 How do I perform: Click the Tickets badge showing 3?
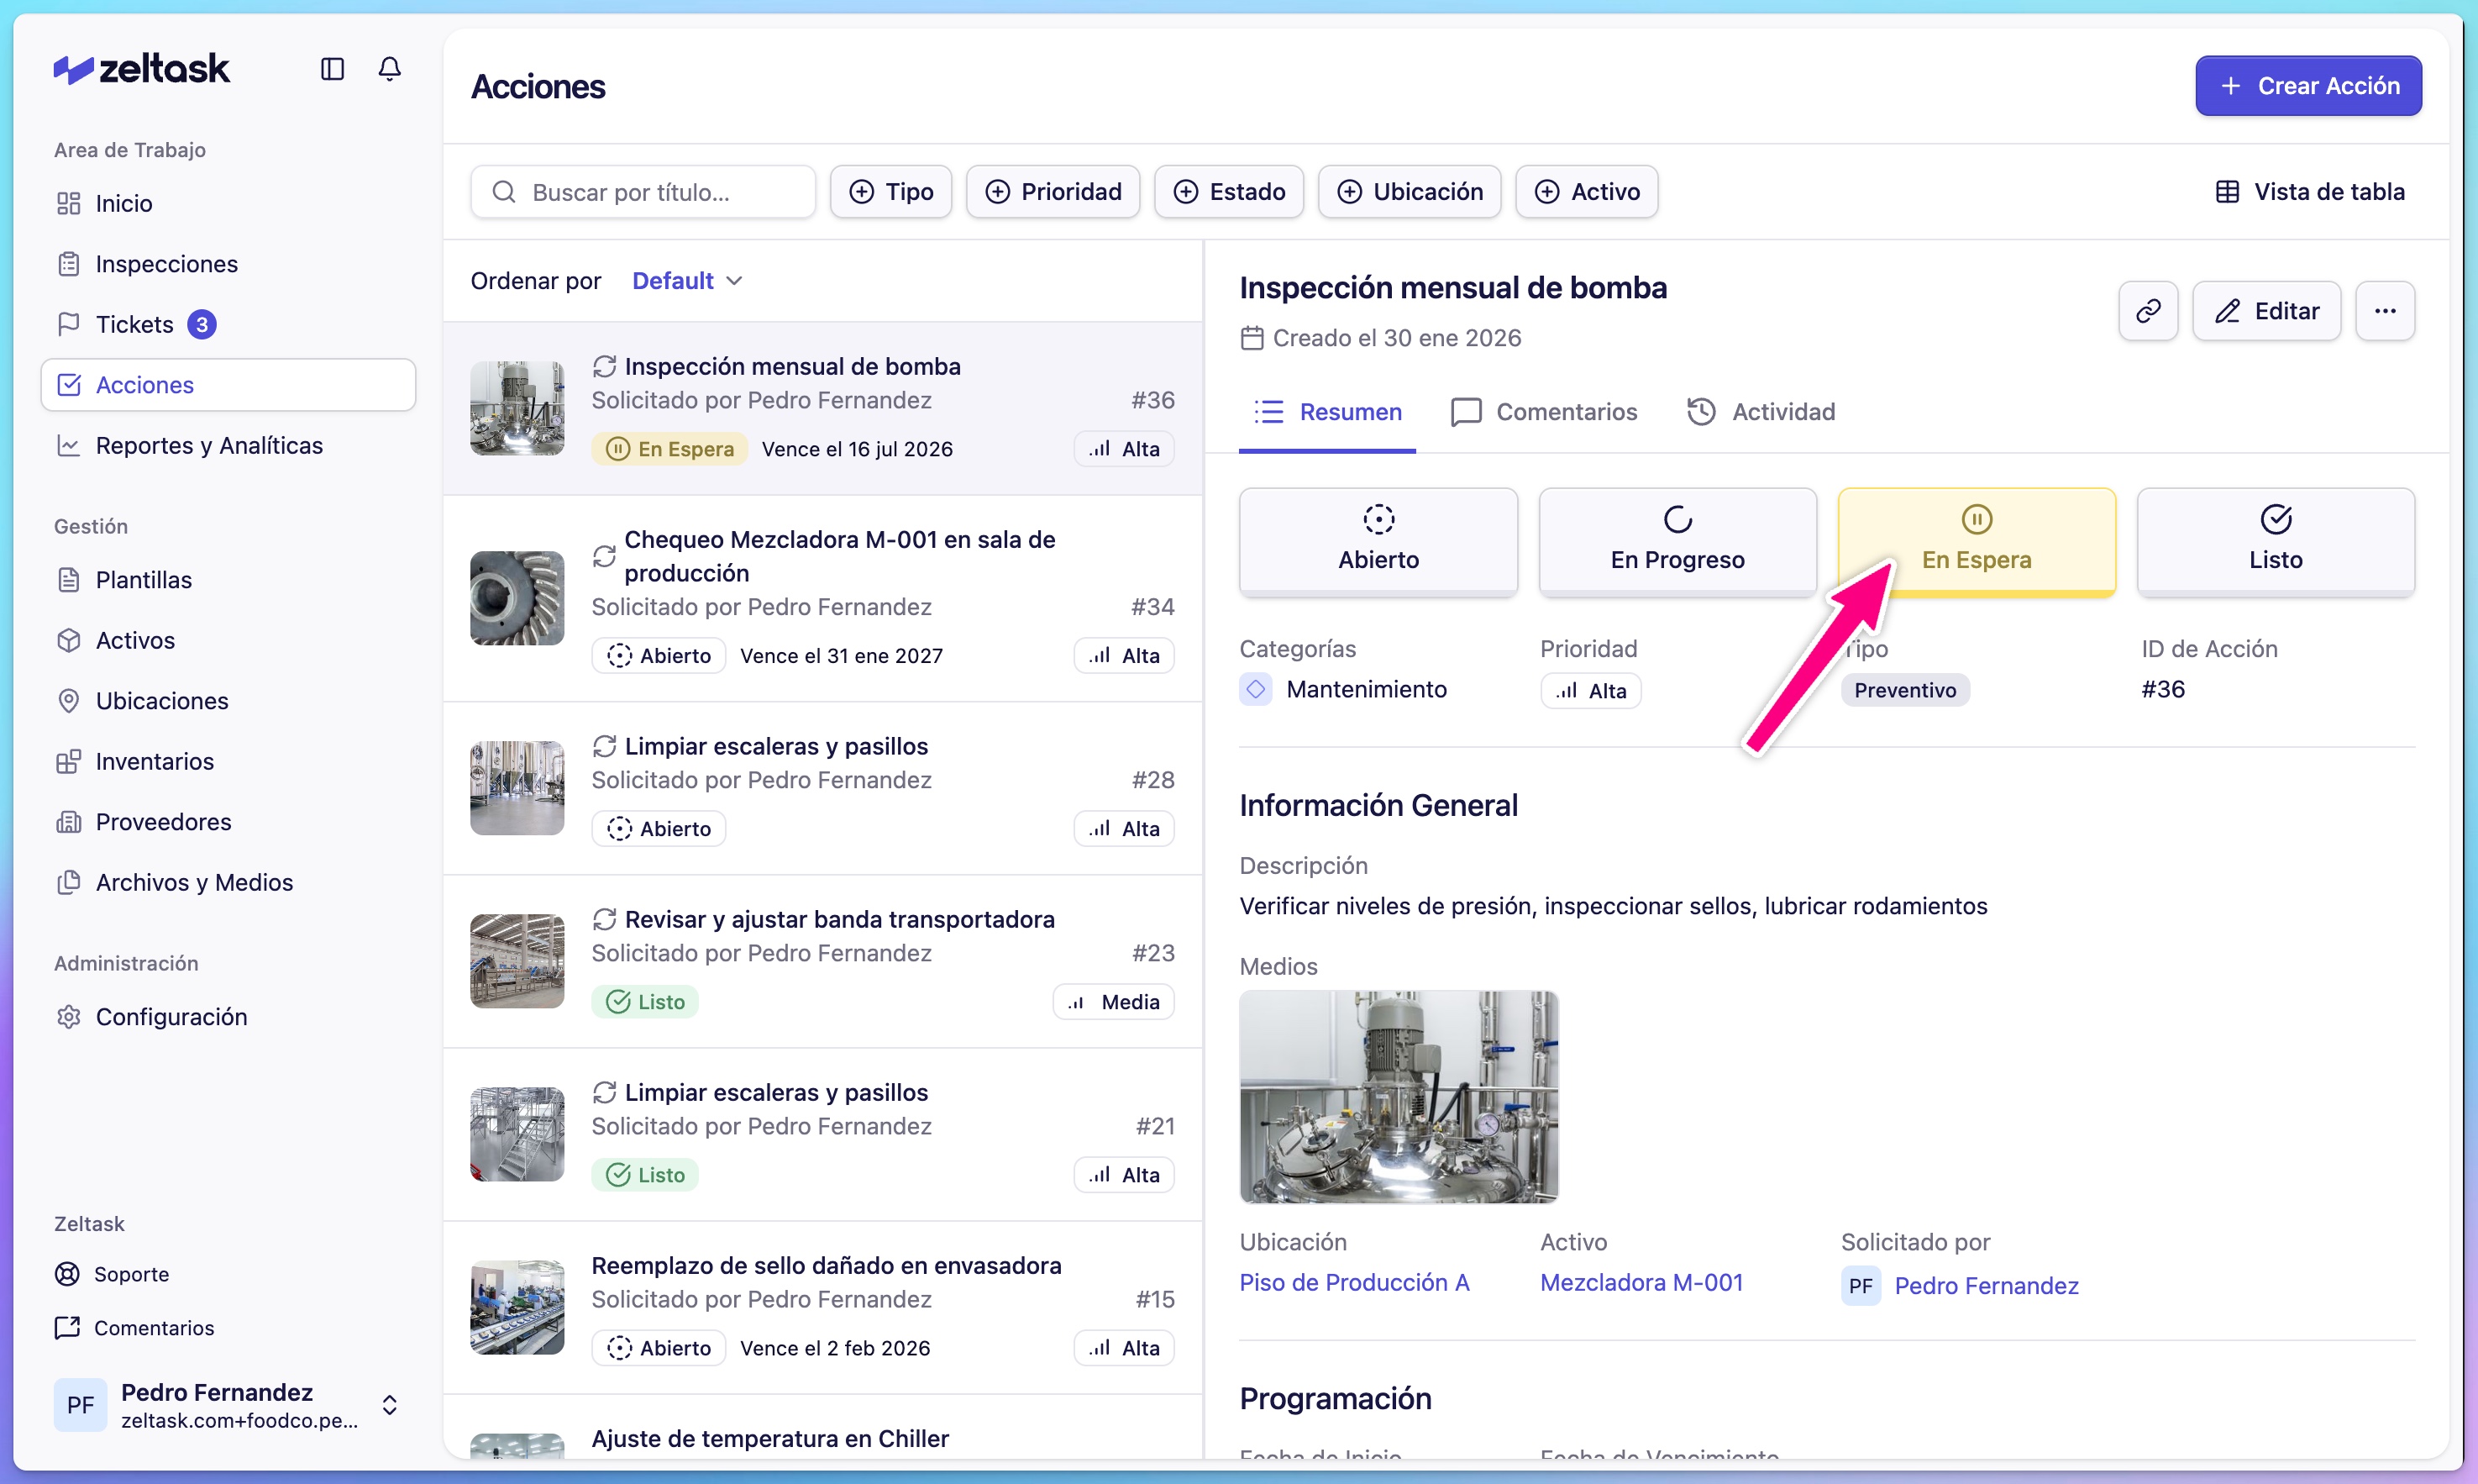click(x=202, y=324)
